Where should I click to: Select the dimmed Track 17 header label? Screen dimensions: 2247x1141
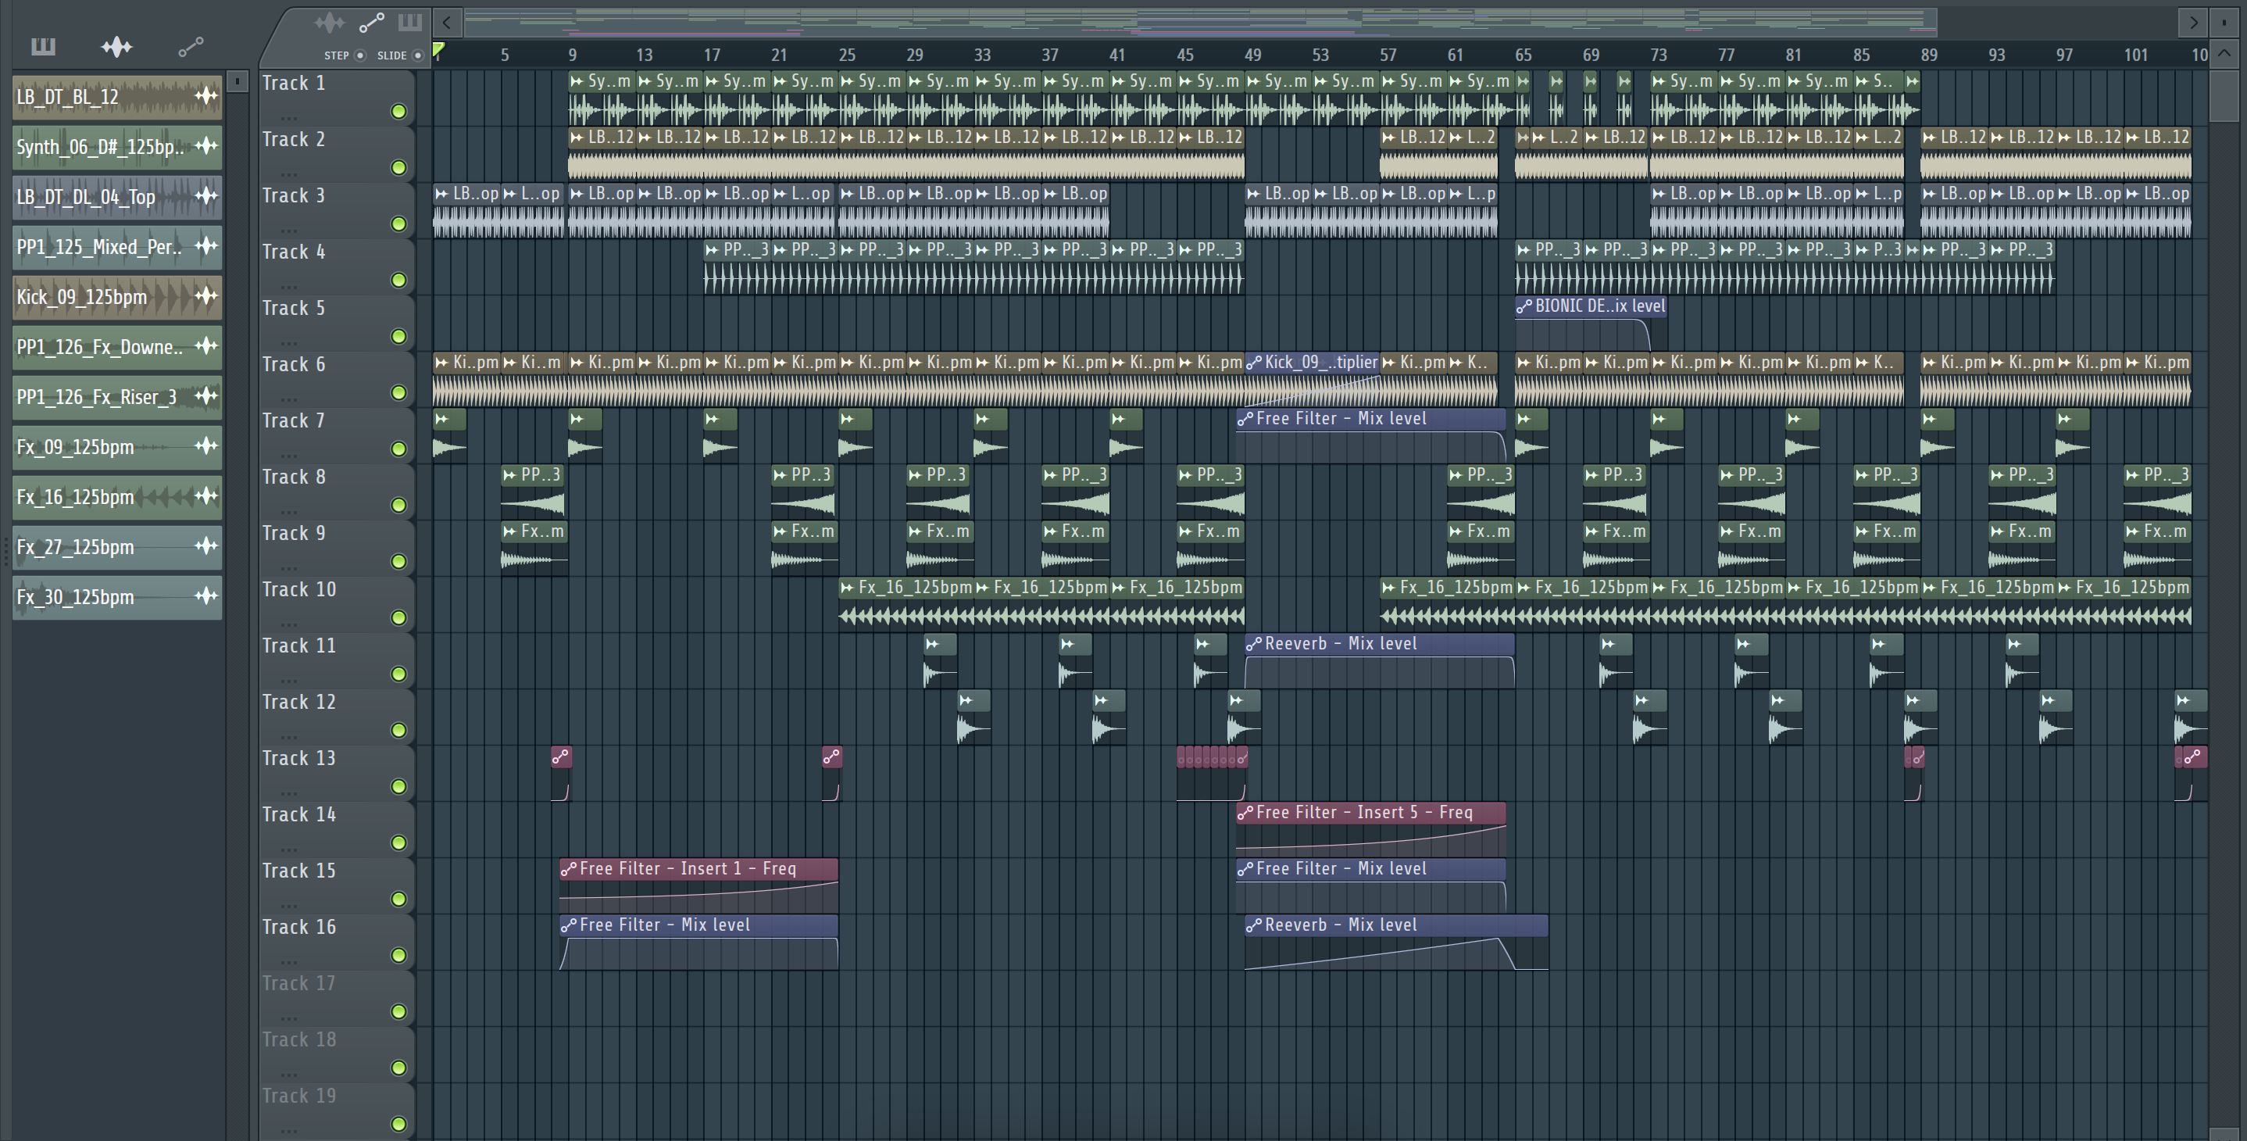tap(298, 983)
